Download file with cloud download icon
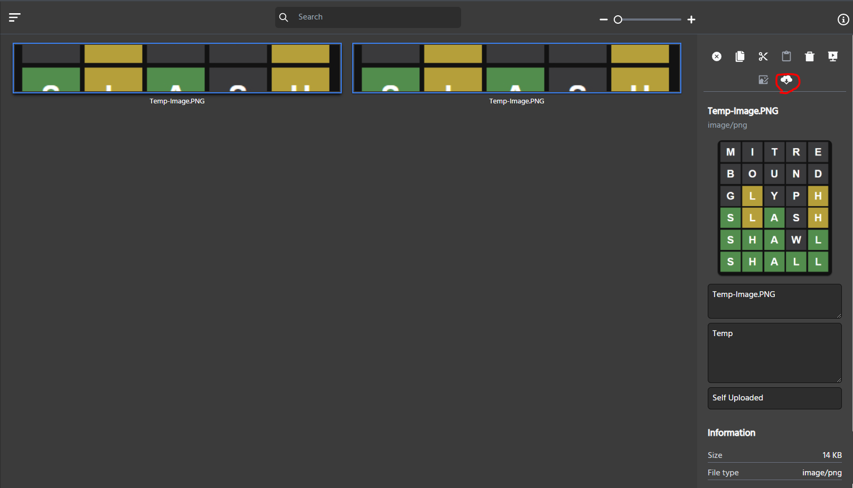Viewport: 853px width, 488px height. pos(786,80)
